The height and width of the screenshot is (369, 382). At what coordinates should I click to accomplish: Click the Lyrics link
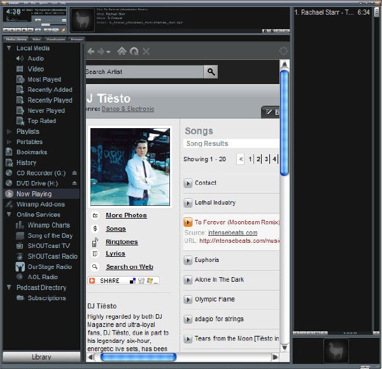pyautogui.click(x=115, y=254)
